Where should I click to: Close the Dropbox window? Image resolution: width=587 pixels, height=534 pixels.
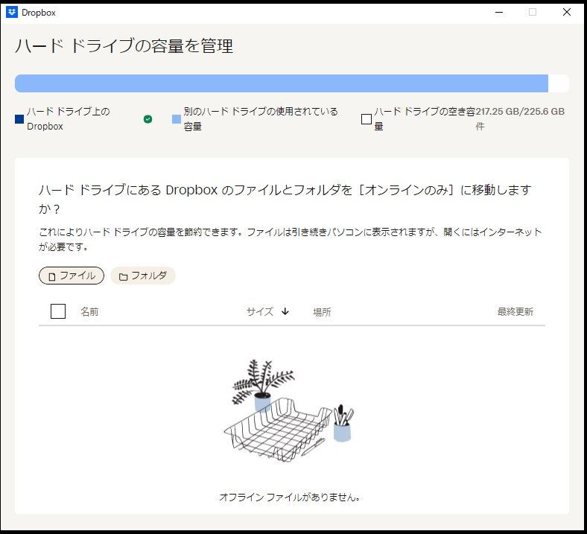(x=567, y=13)
